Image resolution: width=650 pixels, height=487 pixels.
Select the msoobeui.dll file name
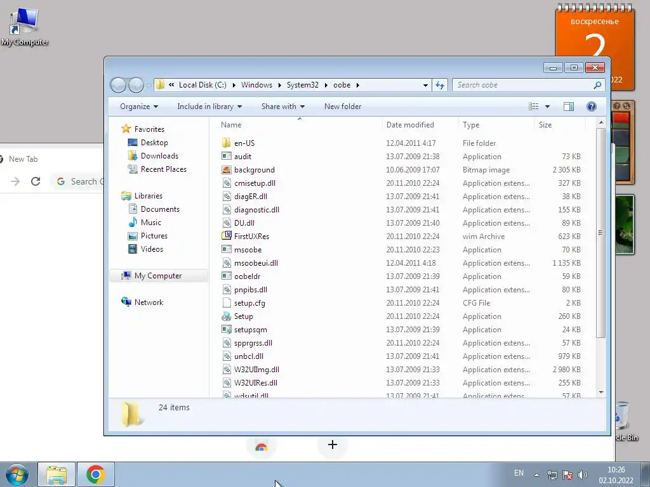pyautogui.click(x=256, y=263)
